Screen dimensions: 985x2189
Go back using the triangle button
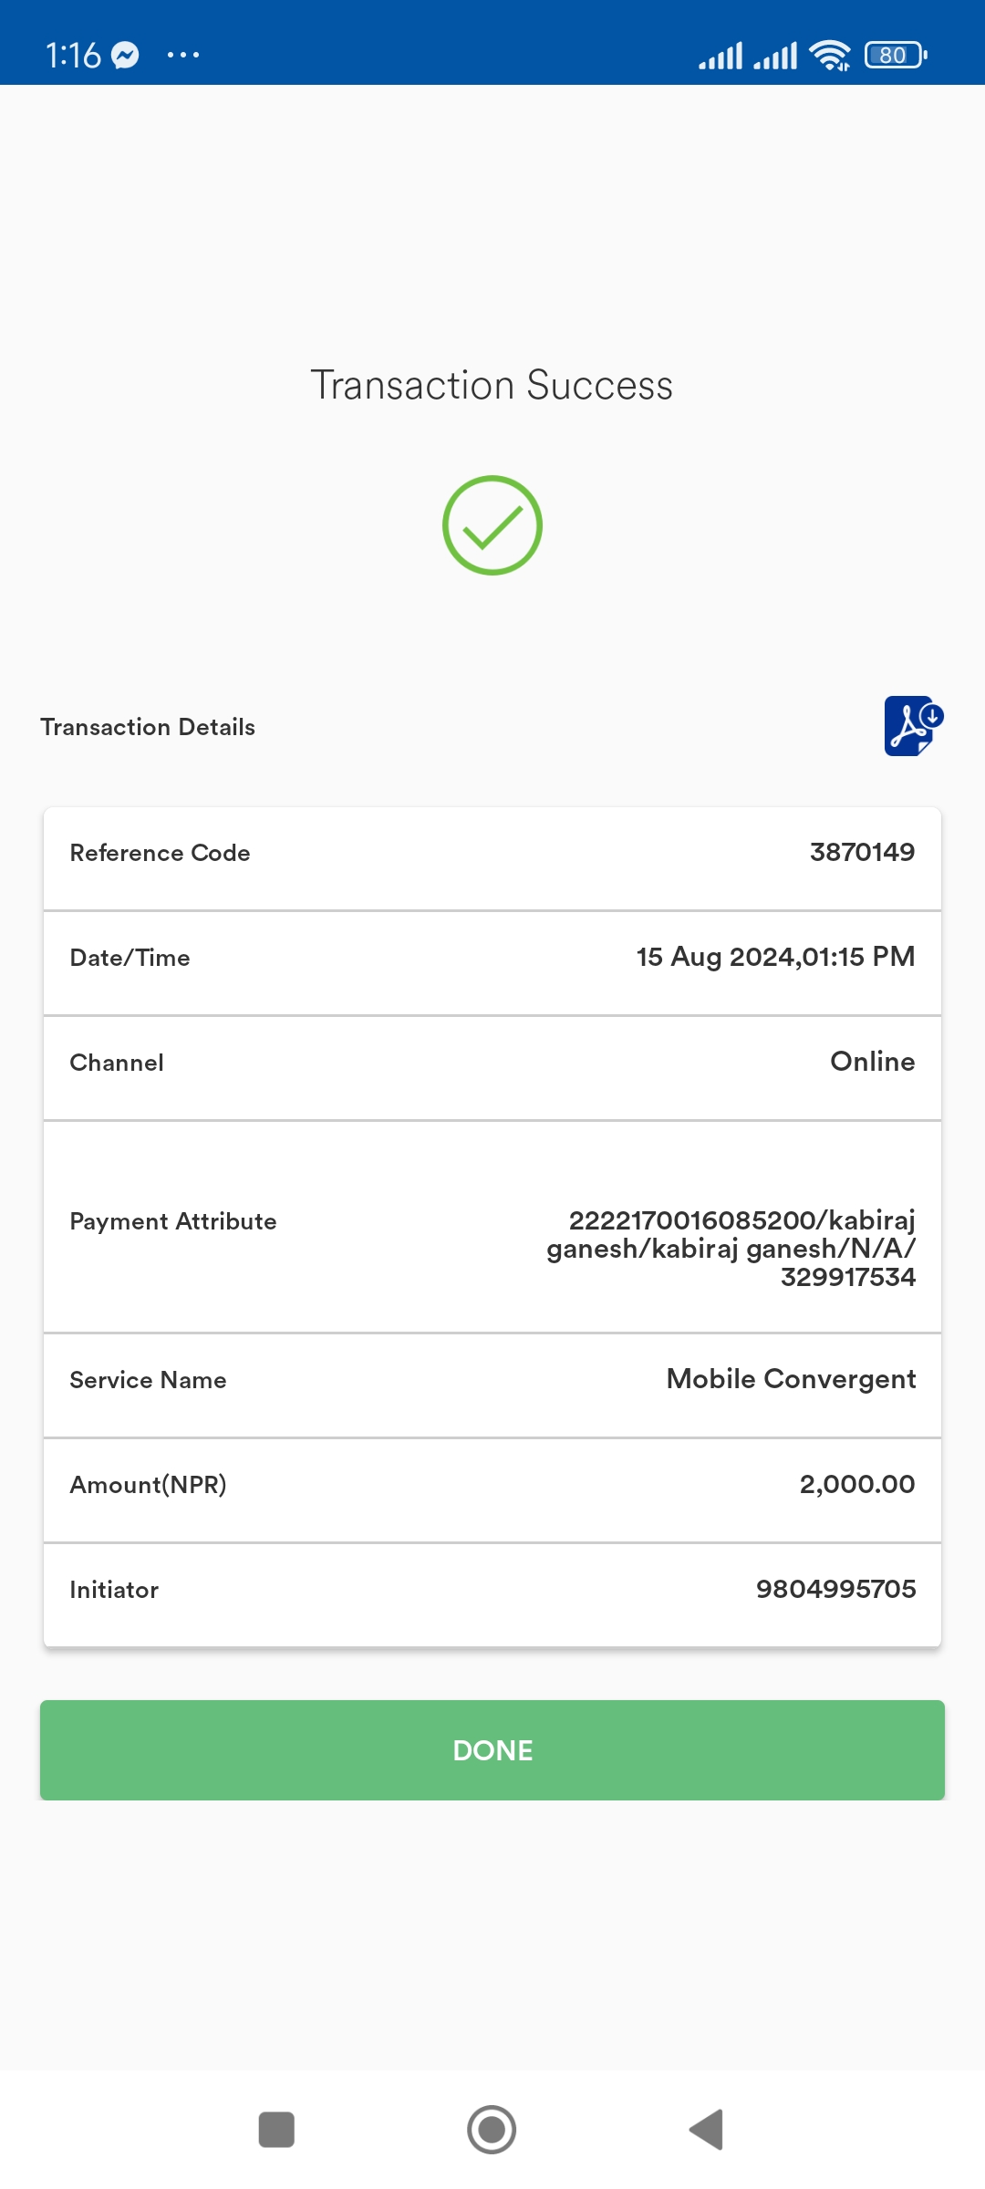pyautogui.click(x=706, y=2130)
